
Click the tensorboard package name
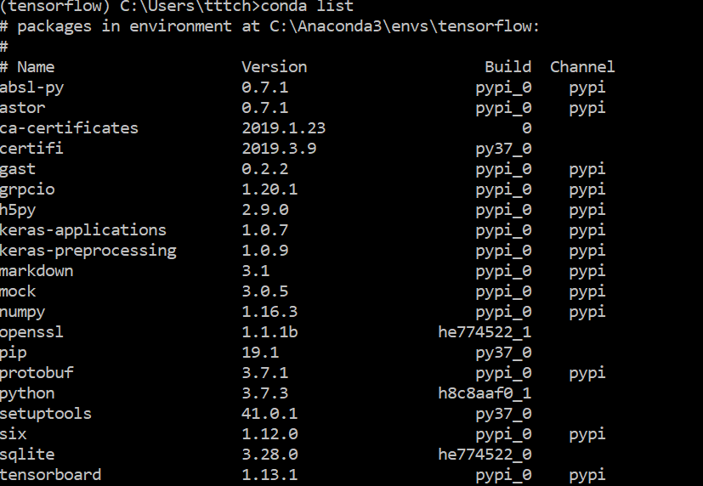tap(51, 474)
